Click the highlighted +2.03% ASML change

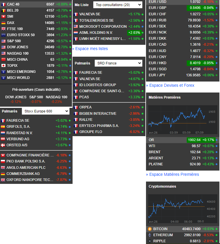(x=134, y=33)
